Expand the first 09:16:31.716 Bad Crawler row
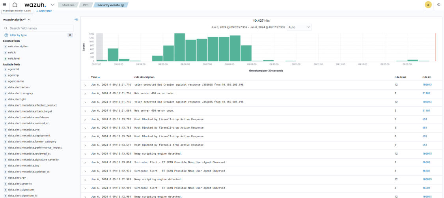This screenshot has height=198, width=444. point(85,85)
